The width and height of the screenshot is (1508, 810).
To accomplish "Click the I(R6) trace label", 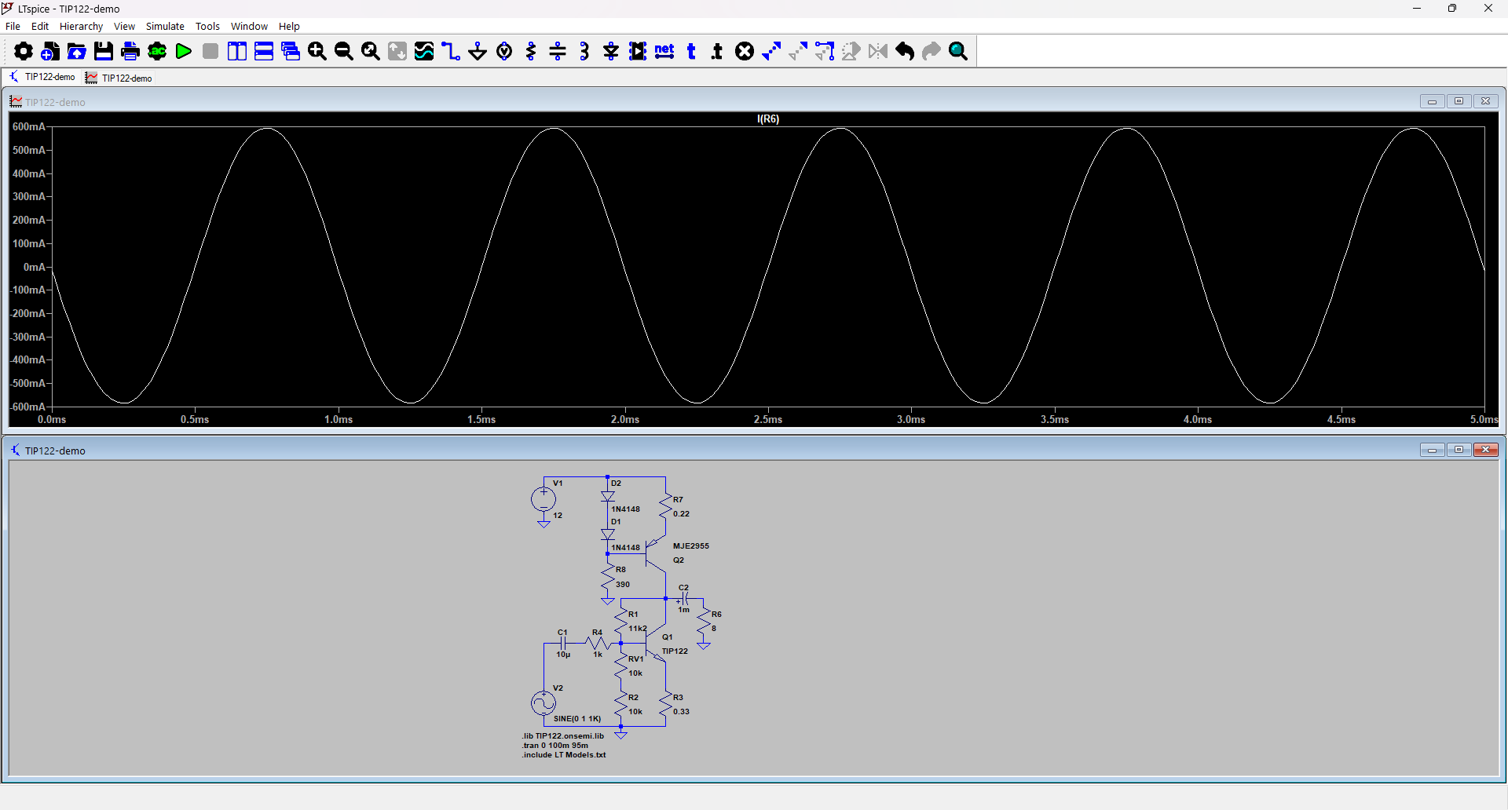I will (768, 119).
